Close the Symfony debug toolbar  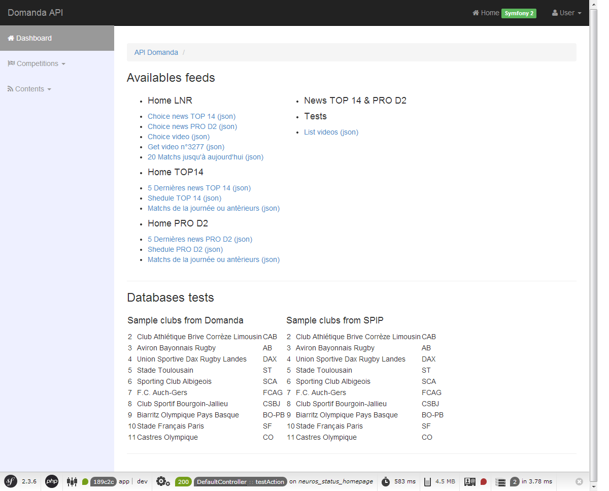(579, 481)
